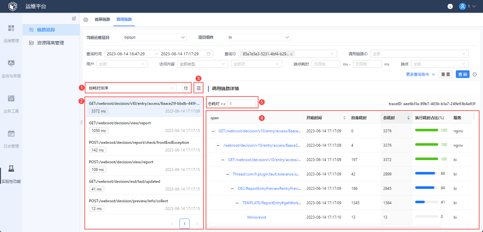This screenshot has width=483, height=232.
Task: Switch to 调用链路 tab
Action: [124, 19]
